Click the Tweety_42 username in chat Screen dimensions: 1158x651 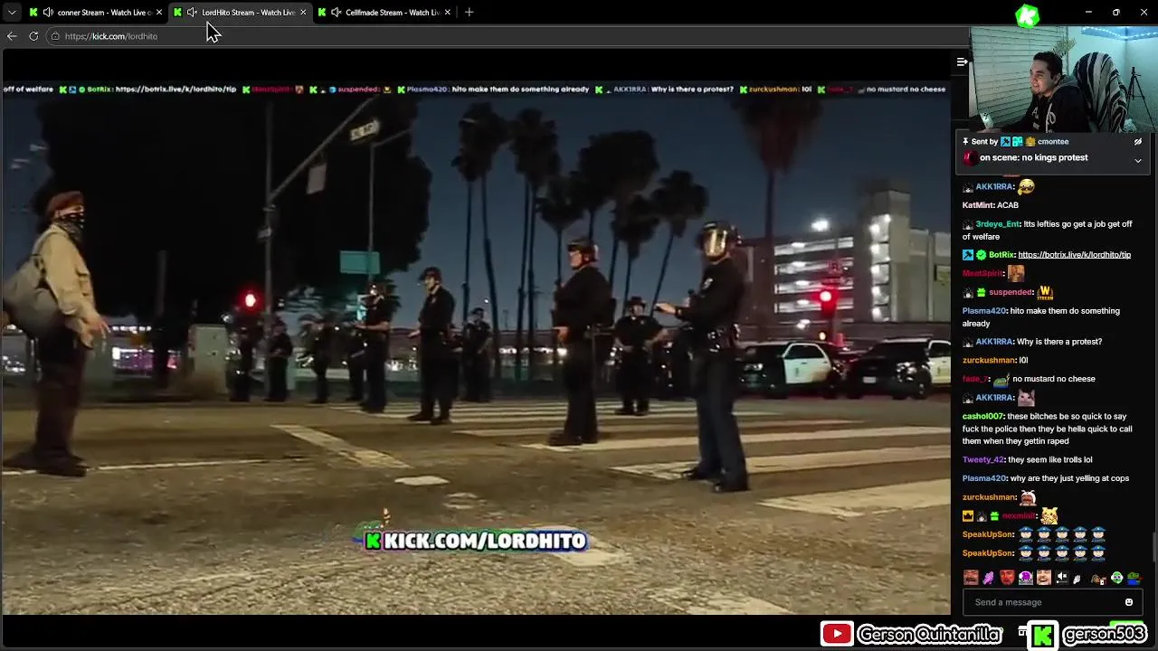[x=982, y=459]
